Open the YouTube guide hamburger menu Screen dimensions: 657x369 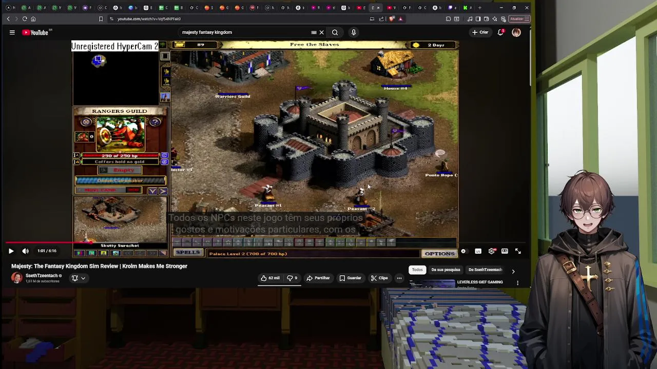click(x=12, y=32)
